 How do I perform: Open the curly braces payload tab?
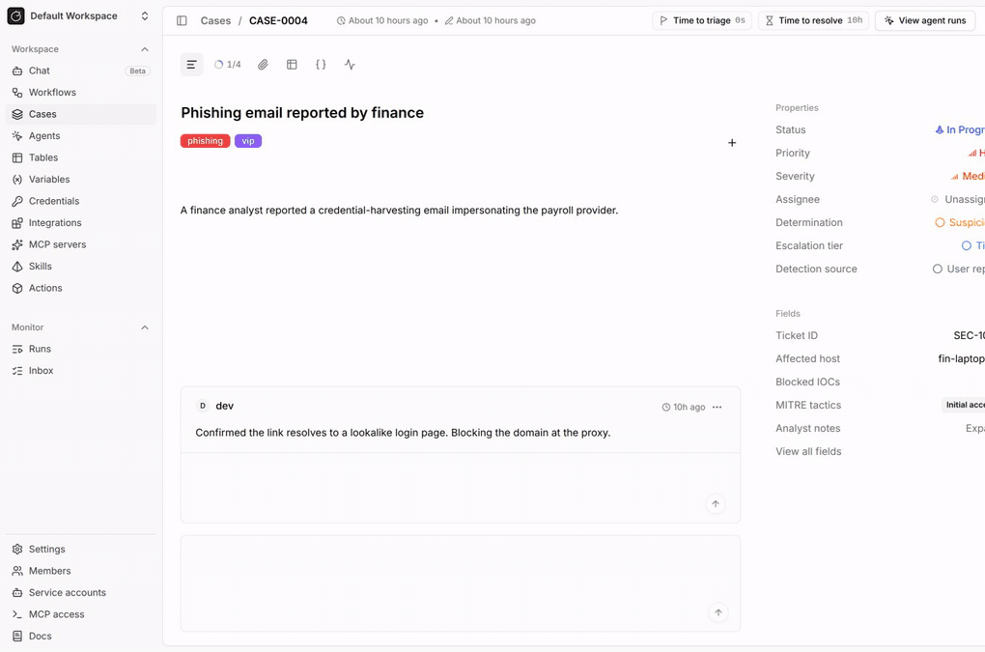[x=321, y=65]
